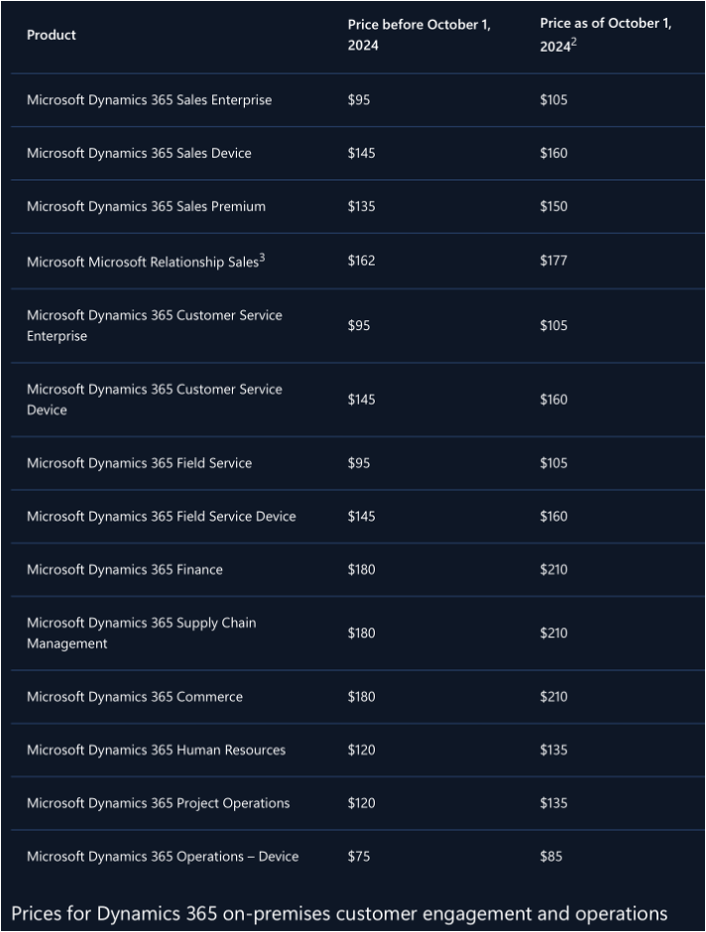Select the Dynamics 365 Field Service Device name
Screen dimensions: 706x932
point(161,517)
